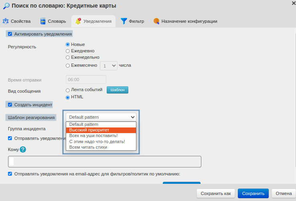Pick Высокий приоритет from the list

pyautogui.click(x=101, y=130)
